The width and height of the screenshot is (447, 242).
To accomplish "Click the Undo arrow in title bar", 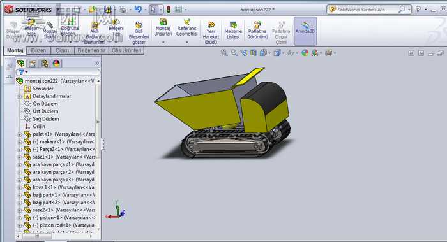I will click(138, 10).
